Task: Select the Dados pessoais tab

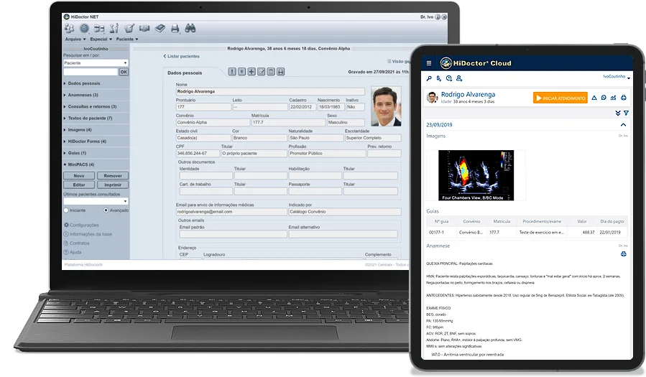Action: coord(185,73)
